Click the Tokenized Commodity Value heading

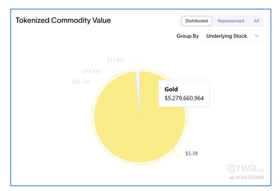63,21
